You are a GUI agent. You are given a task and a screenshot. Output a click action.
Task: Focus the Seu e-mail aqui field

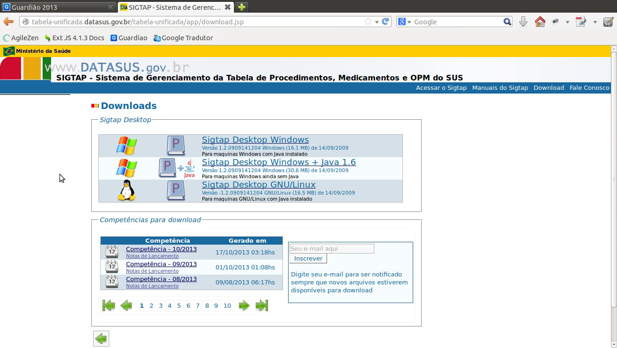[x=332, y=249]
